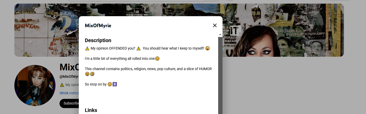
Task: Click the scrollbar up arrow in dialog
Action: point(220,35)
